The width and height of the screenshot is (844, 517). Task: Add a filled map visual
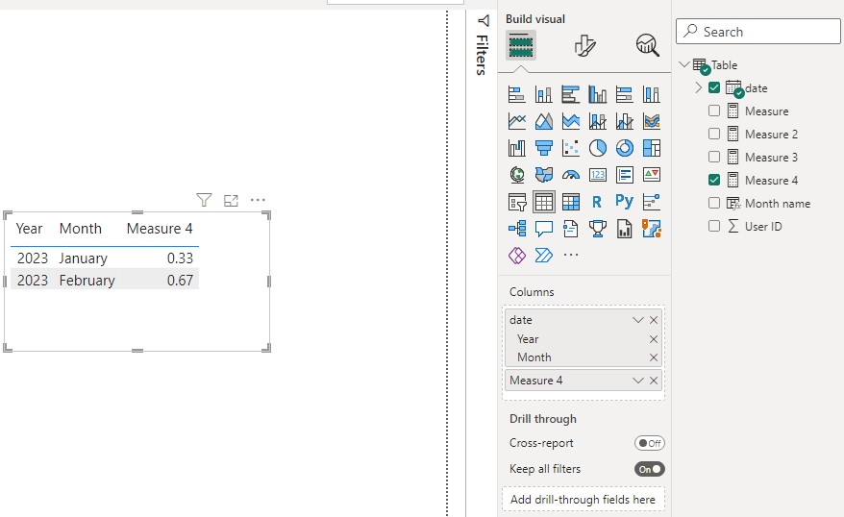pyautogui.click(x=544, y=175)
